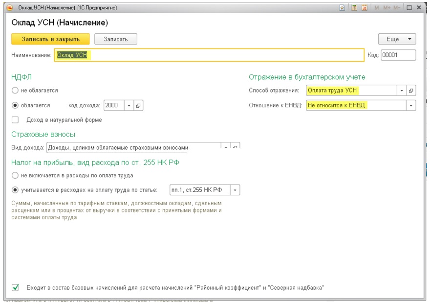The width and height of the screenshot is (431, 304).
Task: Expand the статья 255 НК РФ dropdown
Action: point(235,190)
